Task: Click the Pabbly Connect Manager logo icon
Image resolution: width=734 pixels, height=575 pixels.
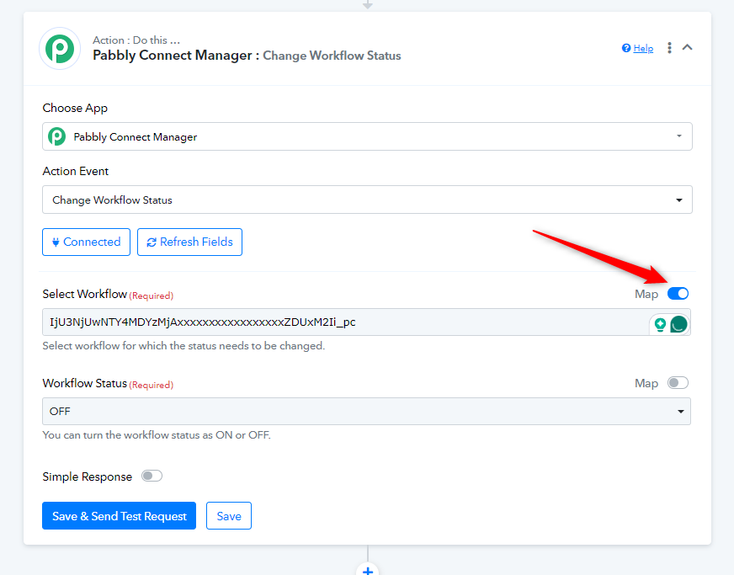Action: [60, 49]
